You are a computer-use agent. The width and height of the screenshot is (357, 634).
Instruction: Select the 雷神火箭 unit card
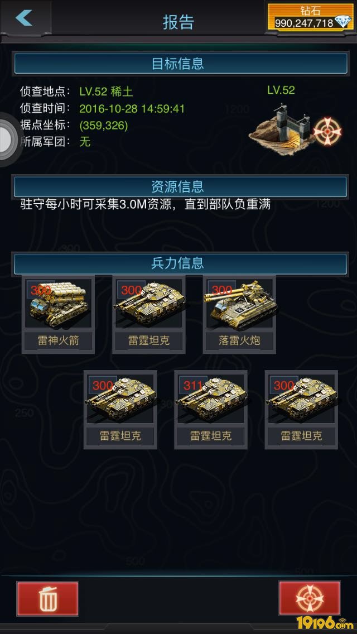tap(58, 315)
